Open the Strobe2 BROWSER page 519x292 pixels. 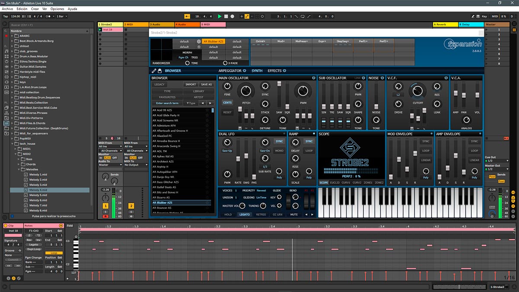click(x=173, y=71)
